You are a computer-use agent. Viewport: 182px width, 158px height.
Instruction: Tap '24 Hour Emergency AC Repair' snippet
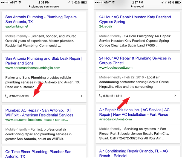pyautogui.click(x=135, y=41)
